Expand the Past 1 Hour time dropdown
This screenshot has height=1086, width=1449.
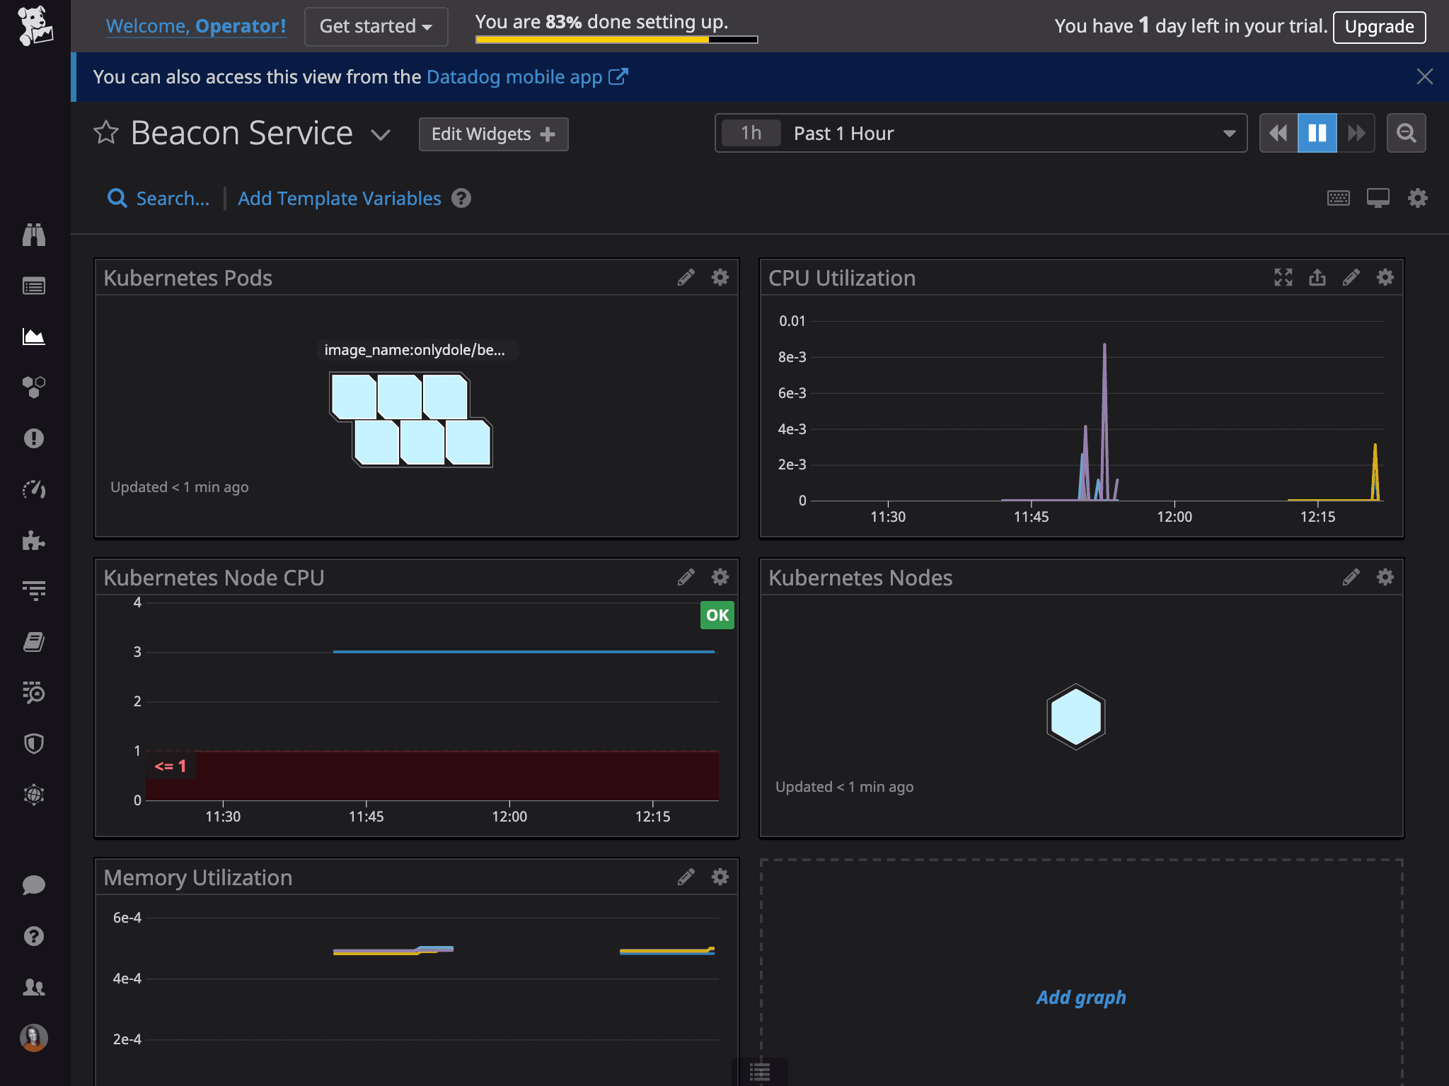1229,132
